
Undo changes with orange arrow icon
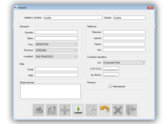[x=105, y=110]
